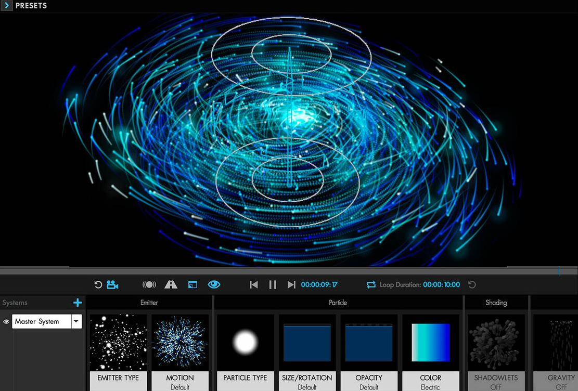Pause the preview playback
The width and height of the screenshot is (578, 391).
coord(273,284)
